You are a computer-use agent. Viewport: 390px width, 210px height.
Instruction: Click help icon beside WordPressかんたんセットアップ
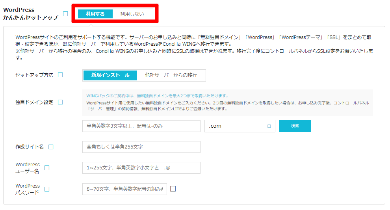tap(65, 14)
